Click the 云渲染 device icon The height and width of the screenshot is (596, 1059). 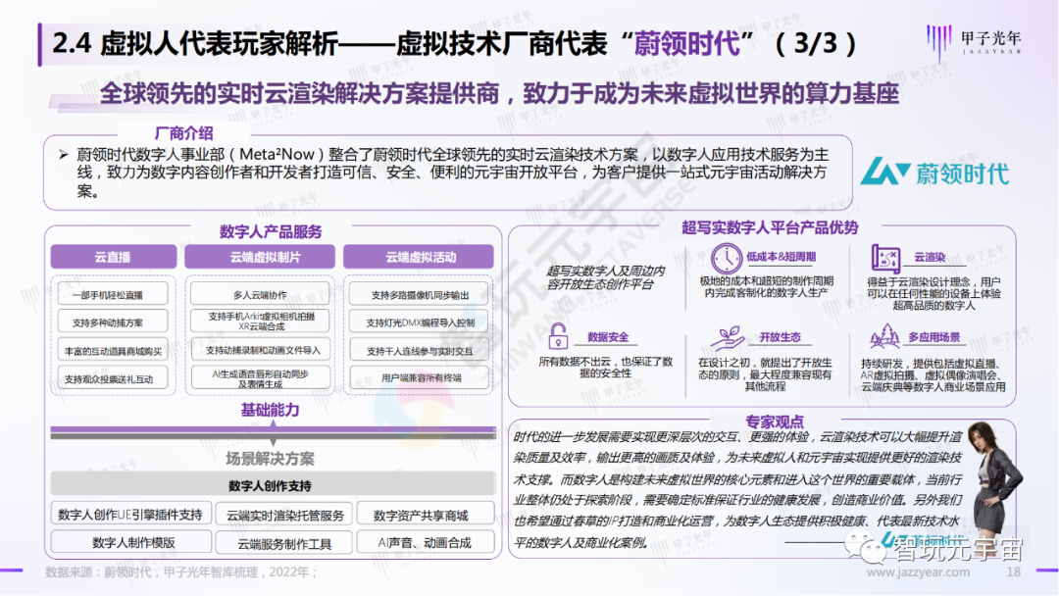tap(885, 259)
